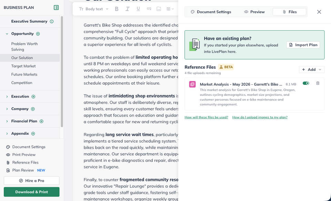
Task: Open the Add files dropdown
Action: [312, 70]
